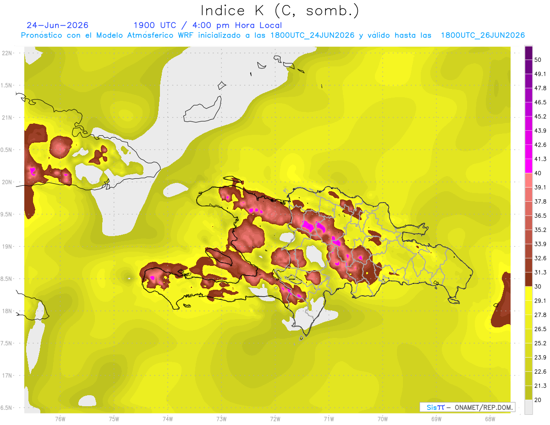Click the latitude label "17N"
Viewport: 550px width, 425px height.
click(x=7, y=375)
